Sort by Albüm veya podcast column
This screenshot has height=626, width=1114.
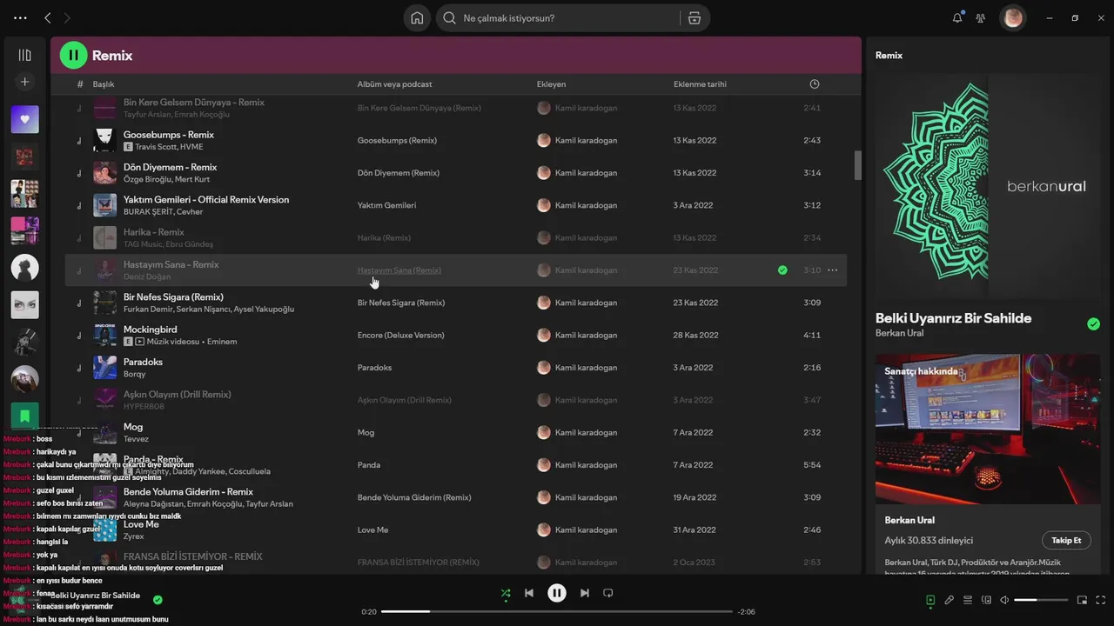[394, 84]
